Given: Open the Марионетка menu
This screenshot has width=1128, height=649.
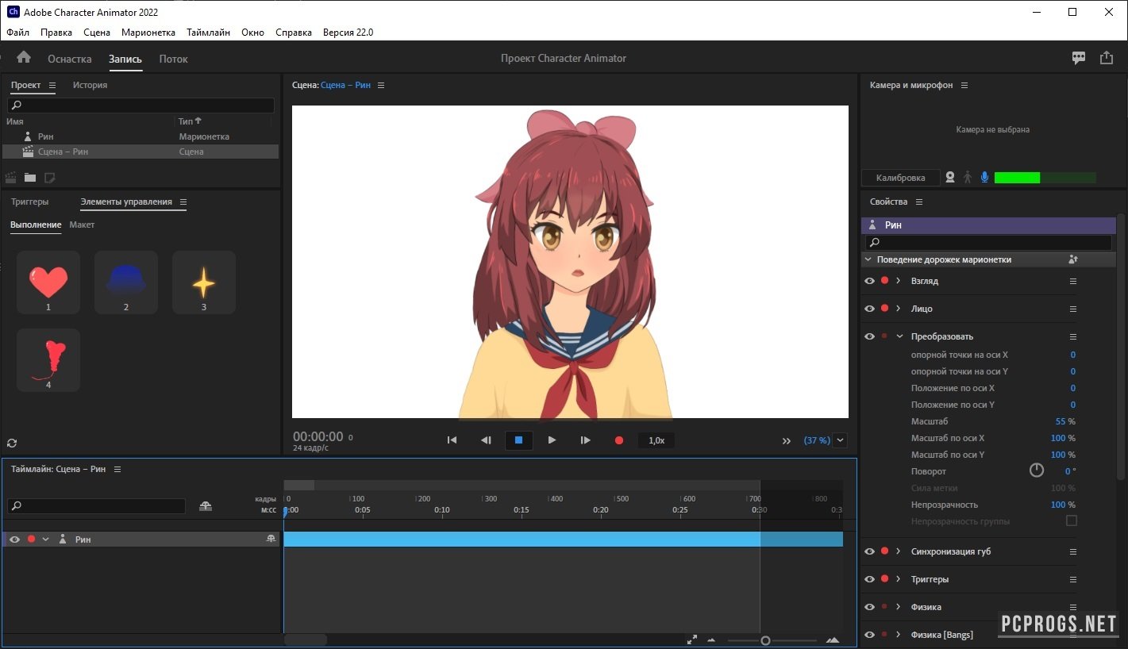Looking at the screenshot, I should [148, 33].
